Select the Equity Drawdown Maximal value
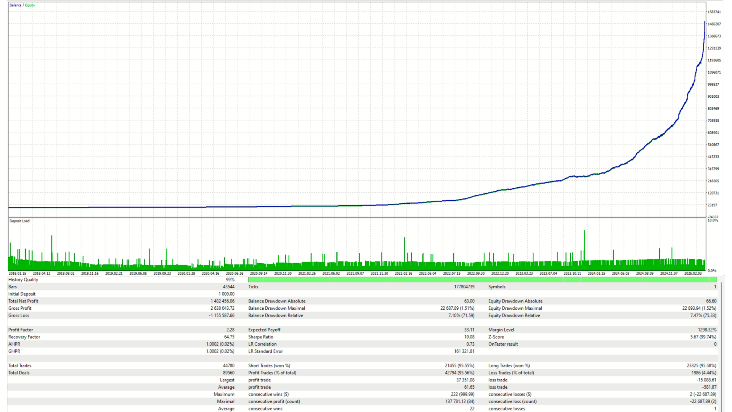This screenshot has height=412, width=732. click(x=699, y=309)
